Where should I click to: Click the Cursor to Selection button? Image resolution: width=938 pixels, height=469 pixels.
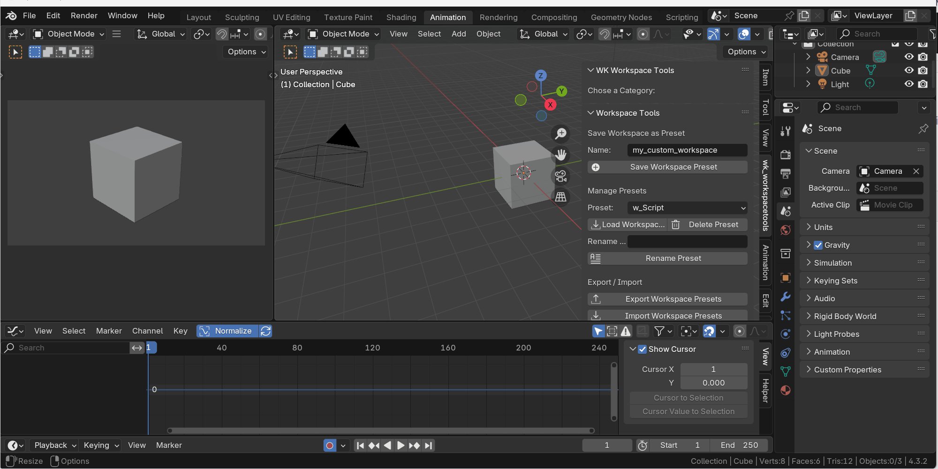point(688,398)
